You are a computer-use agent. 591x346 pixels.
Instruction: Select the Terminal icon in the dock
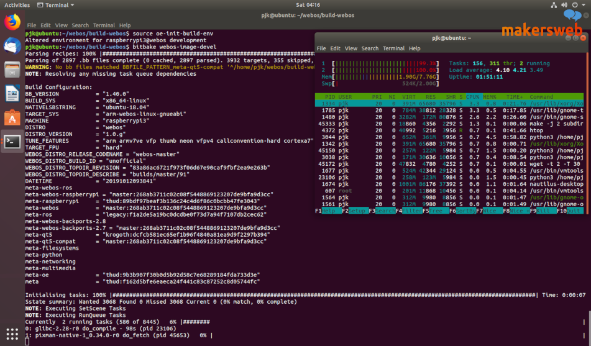click(x=12, y=142)
